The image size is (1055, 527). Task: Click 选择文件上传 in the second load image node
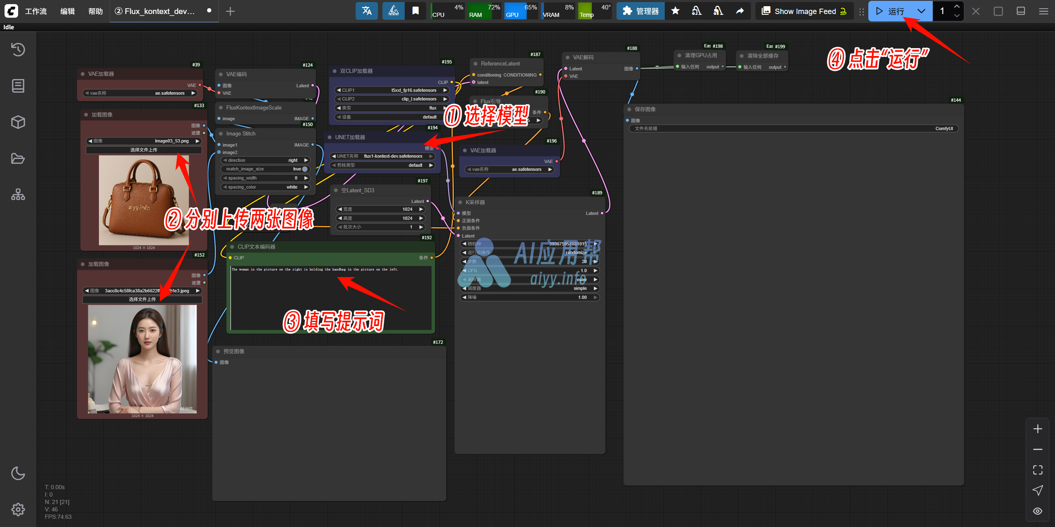pos(142,299)
